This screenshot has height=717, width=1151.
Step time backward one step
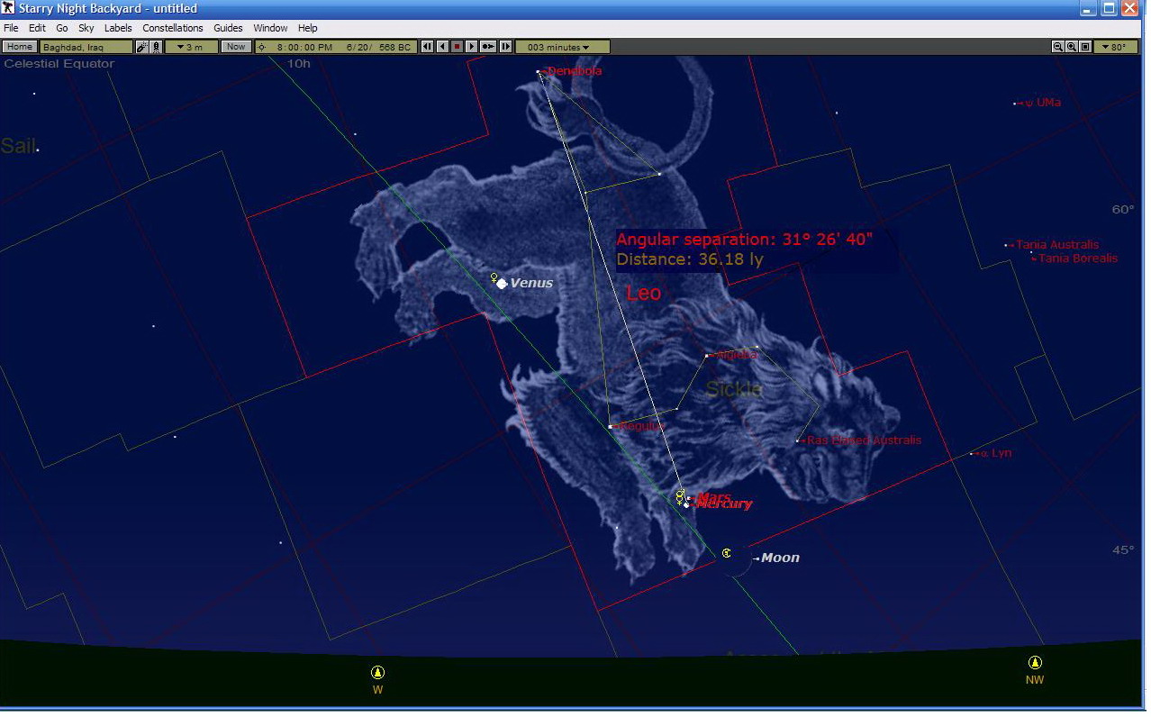(427, 47)
